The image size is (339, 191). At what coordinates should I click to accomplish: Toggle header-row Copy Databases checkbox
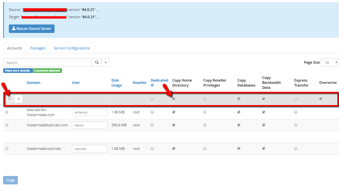[x=239, y=99]
